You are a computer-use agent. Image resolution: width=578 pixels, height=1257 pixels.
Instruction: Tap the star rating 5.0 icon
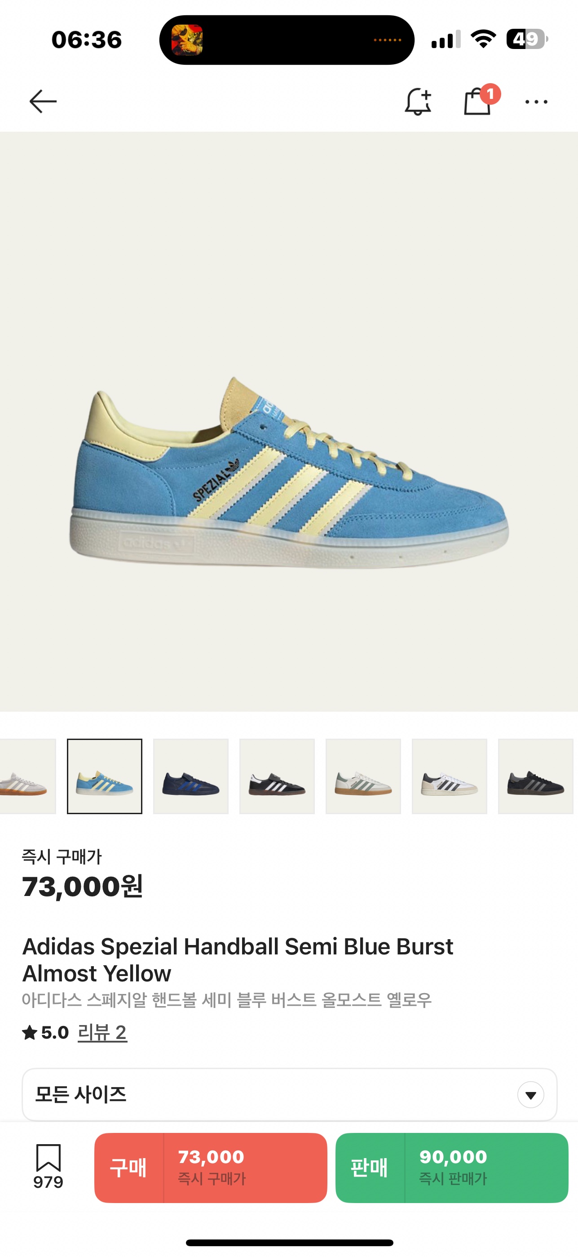[x=30, y=1033]
